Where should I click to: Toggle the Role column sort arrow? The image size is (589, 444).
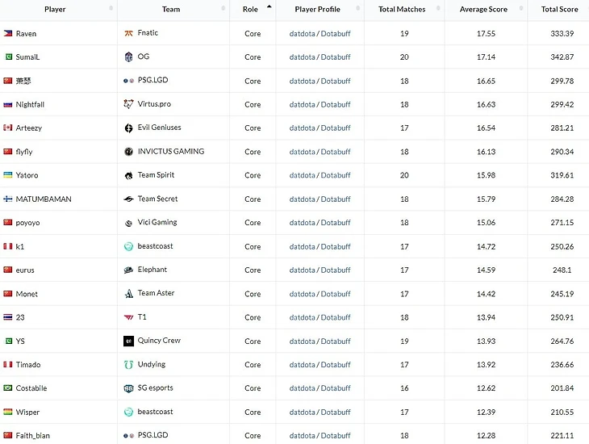click(x=269, y=7)
